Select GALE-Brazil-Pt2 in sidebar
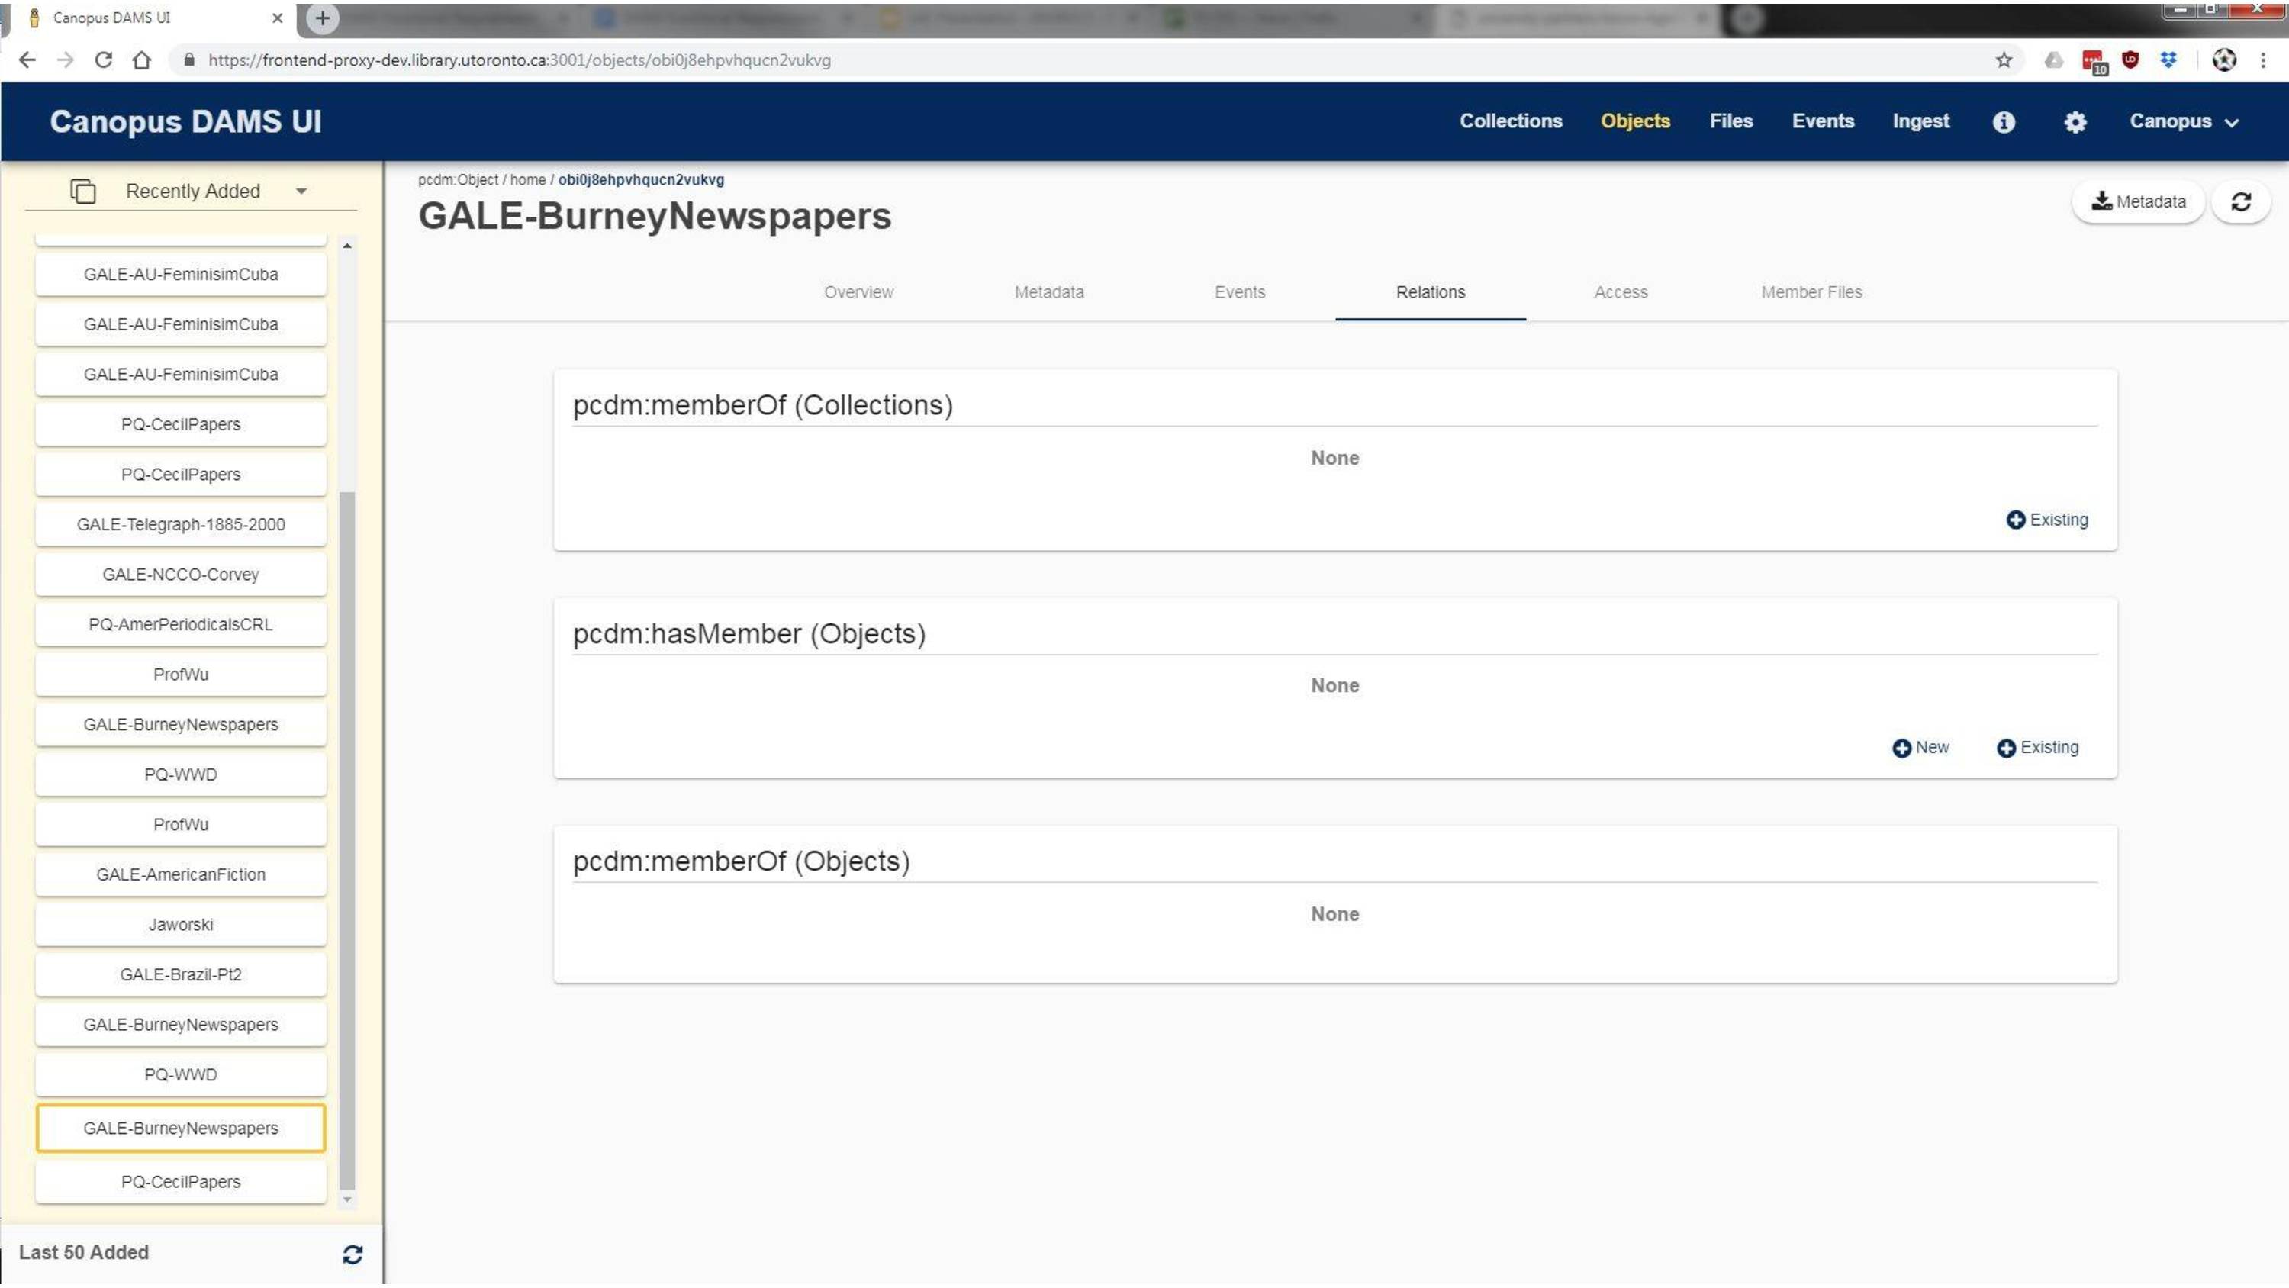Screen dimensions: 2289x1288 pos(180,974)
